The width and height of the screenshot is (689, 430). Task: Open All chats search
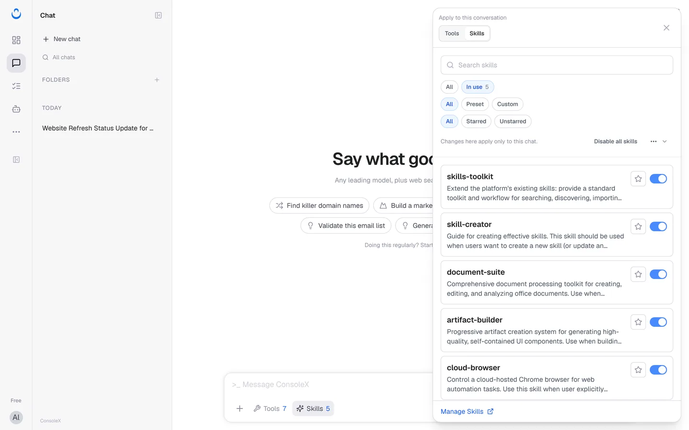click(59, 57)
